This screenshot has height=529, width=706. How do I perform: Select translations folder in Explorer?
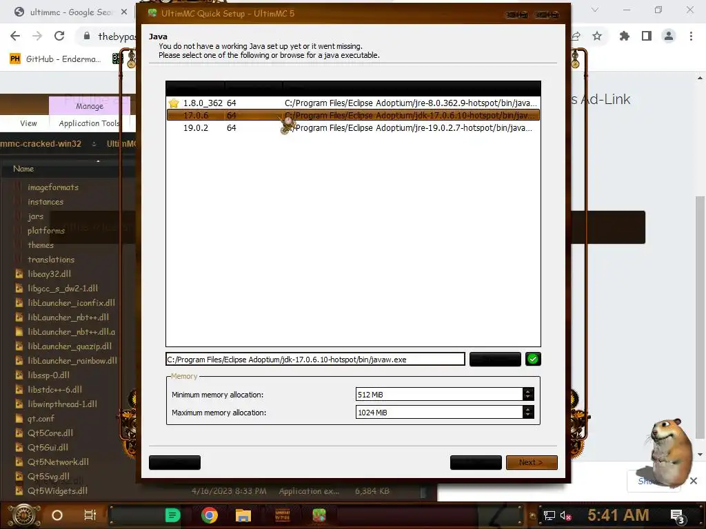(51, 260)
